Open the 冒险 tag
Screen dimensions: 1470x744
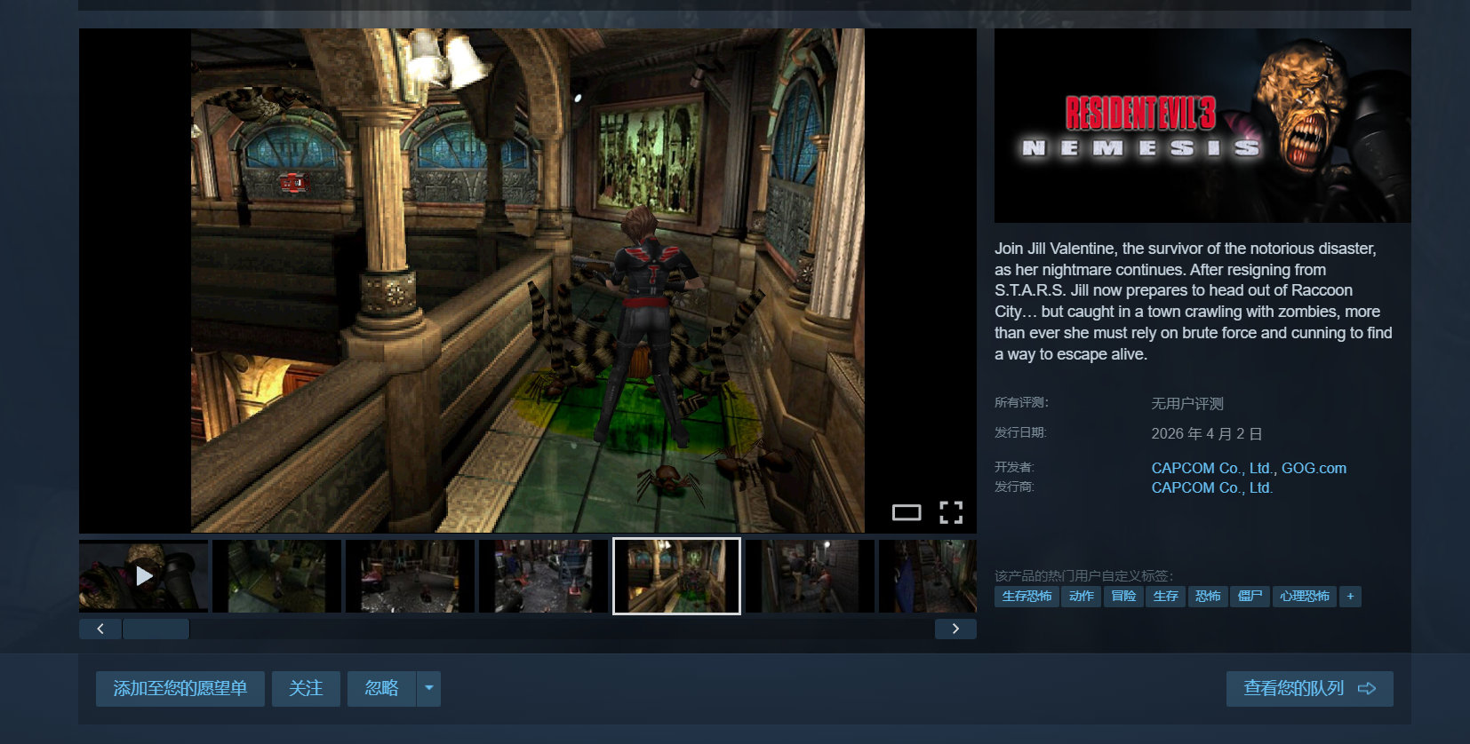pos(1123,597)
